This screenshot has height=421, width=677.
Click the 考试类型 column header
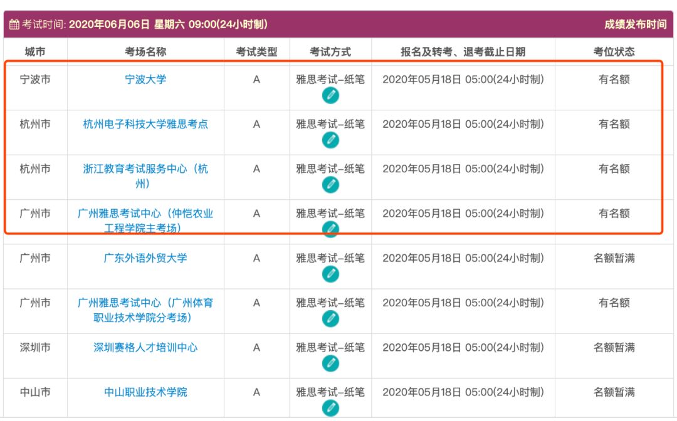256,52
